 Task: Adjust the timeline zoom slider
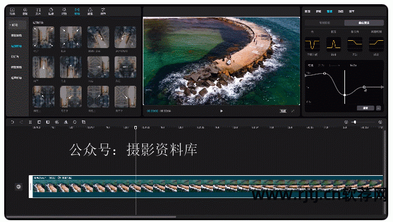[x=364, y=122]
